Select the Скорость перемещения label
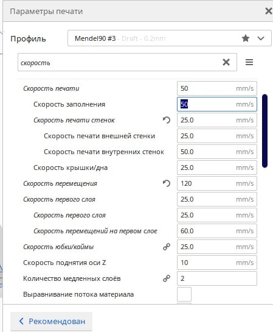 [60, 183]
